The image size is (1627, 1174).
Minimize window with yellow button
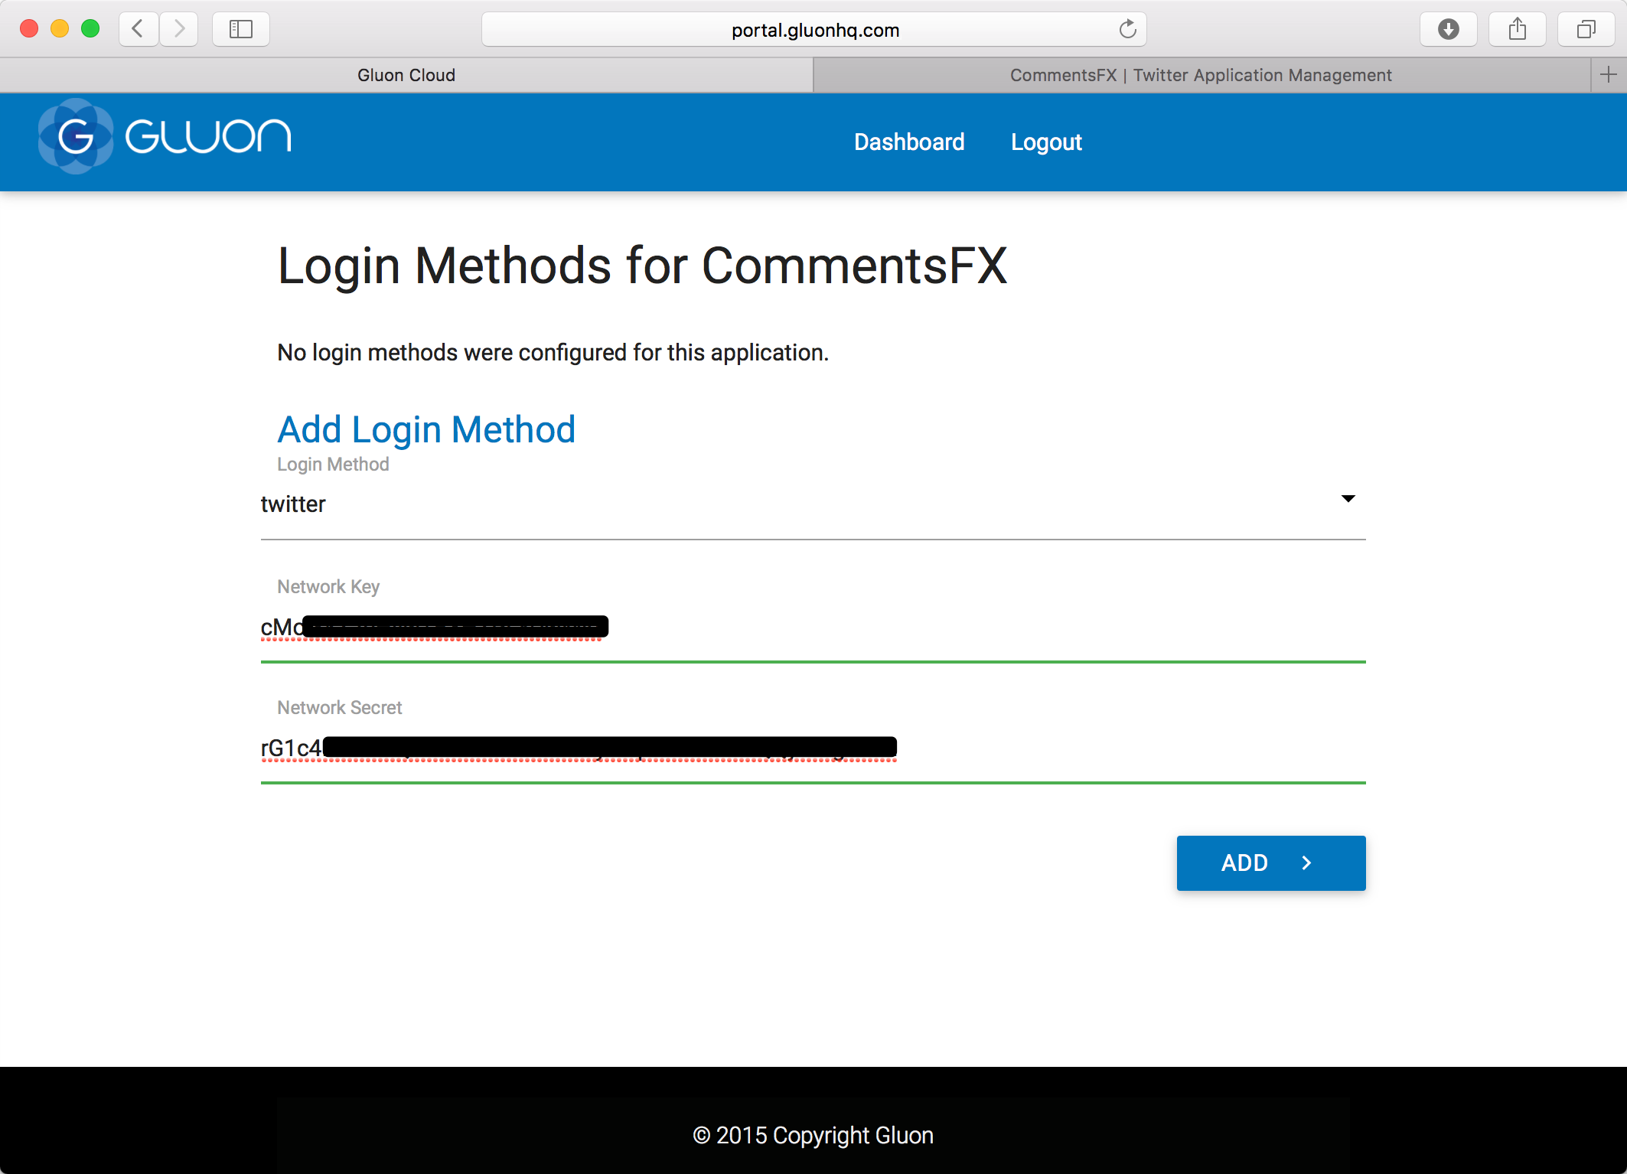coord(60,29)
